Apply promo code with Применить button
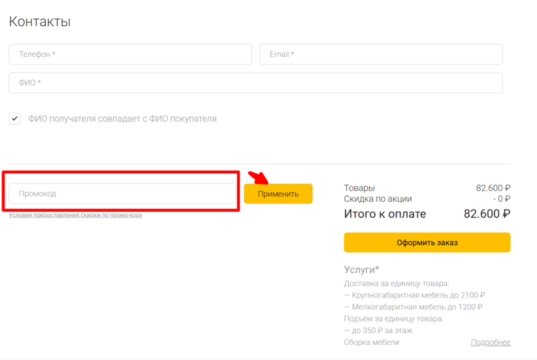The image size is (537, 360). (x=278, y=193)
